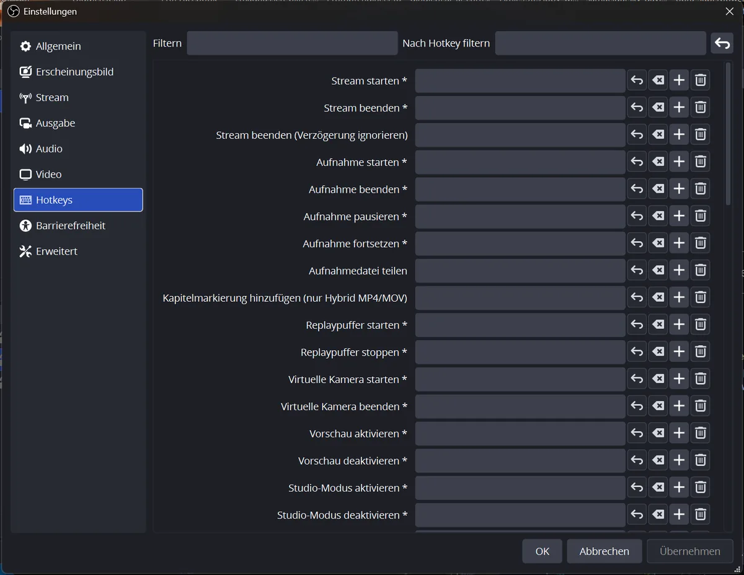Delete the Replaypuffer starten hotkey
This screenshot has height=575, width=744.
pos(700,325)
